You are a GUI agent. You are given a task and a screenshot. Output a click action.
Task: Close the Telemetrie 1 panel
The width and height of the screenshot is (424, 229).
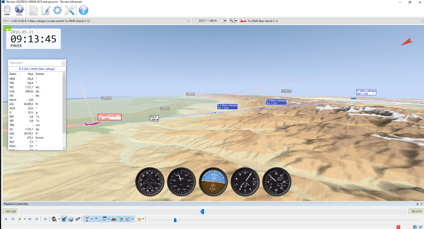point(64,63)
